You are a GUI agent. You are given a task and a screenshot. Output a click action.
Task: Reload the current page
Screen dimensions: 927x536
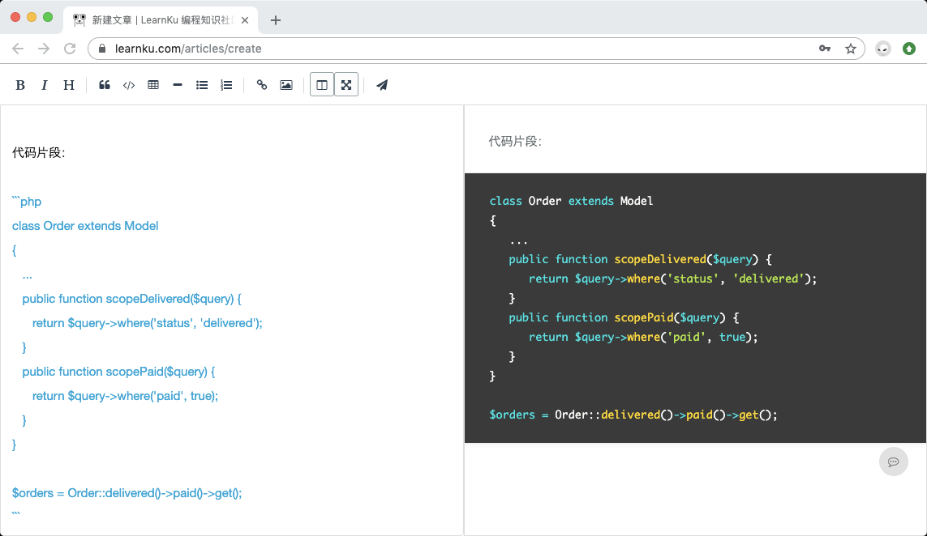coord(70,49)
